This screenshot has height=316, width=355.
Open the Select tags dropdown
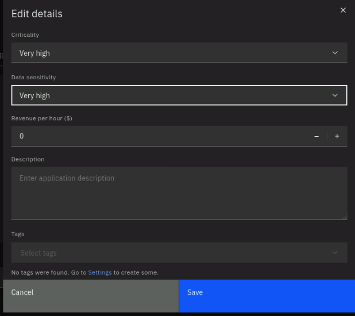pyautogui.click(x=179, y=252)
